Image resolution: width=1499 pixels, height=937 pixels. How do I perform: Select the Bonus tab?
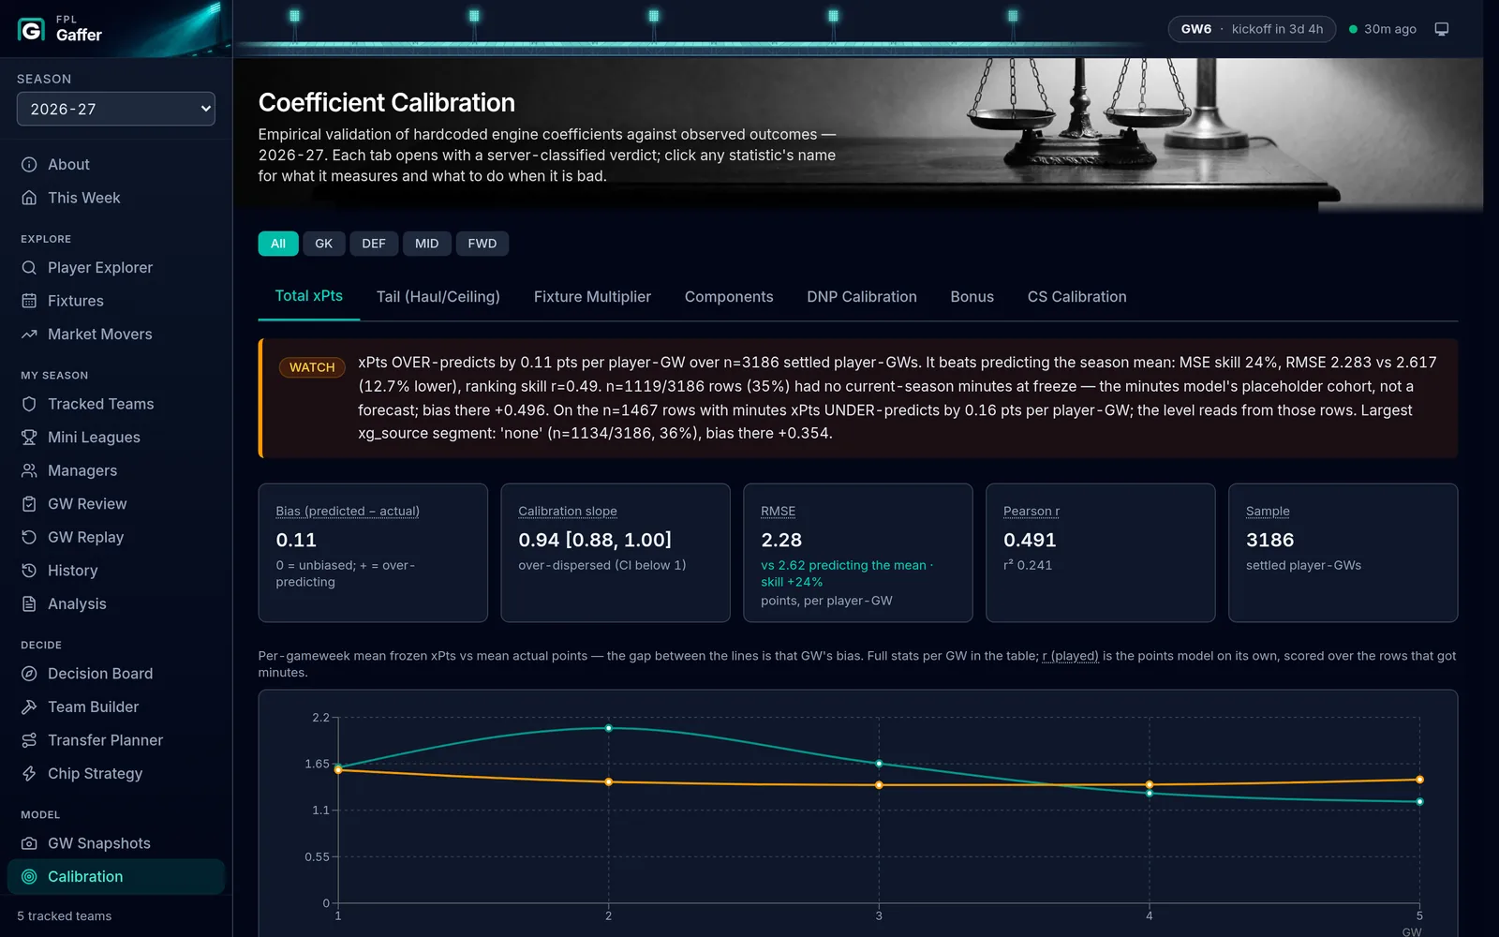tap(972, 297)
